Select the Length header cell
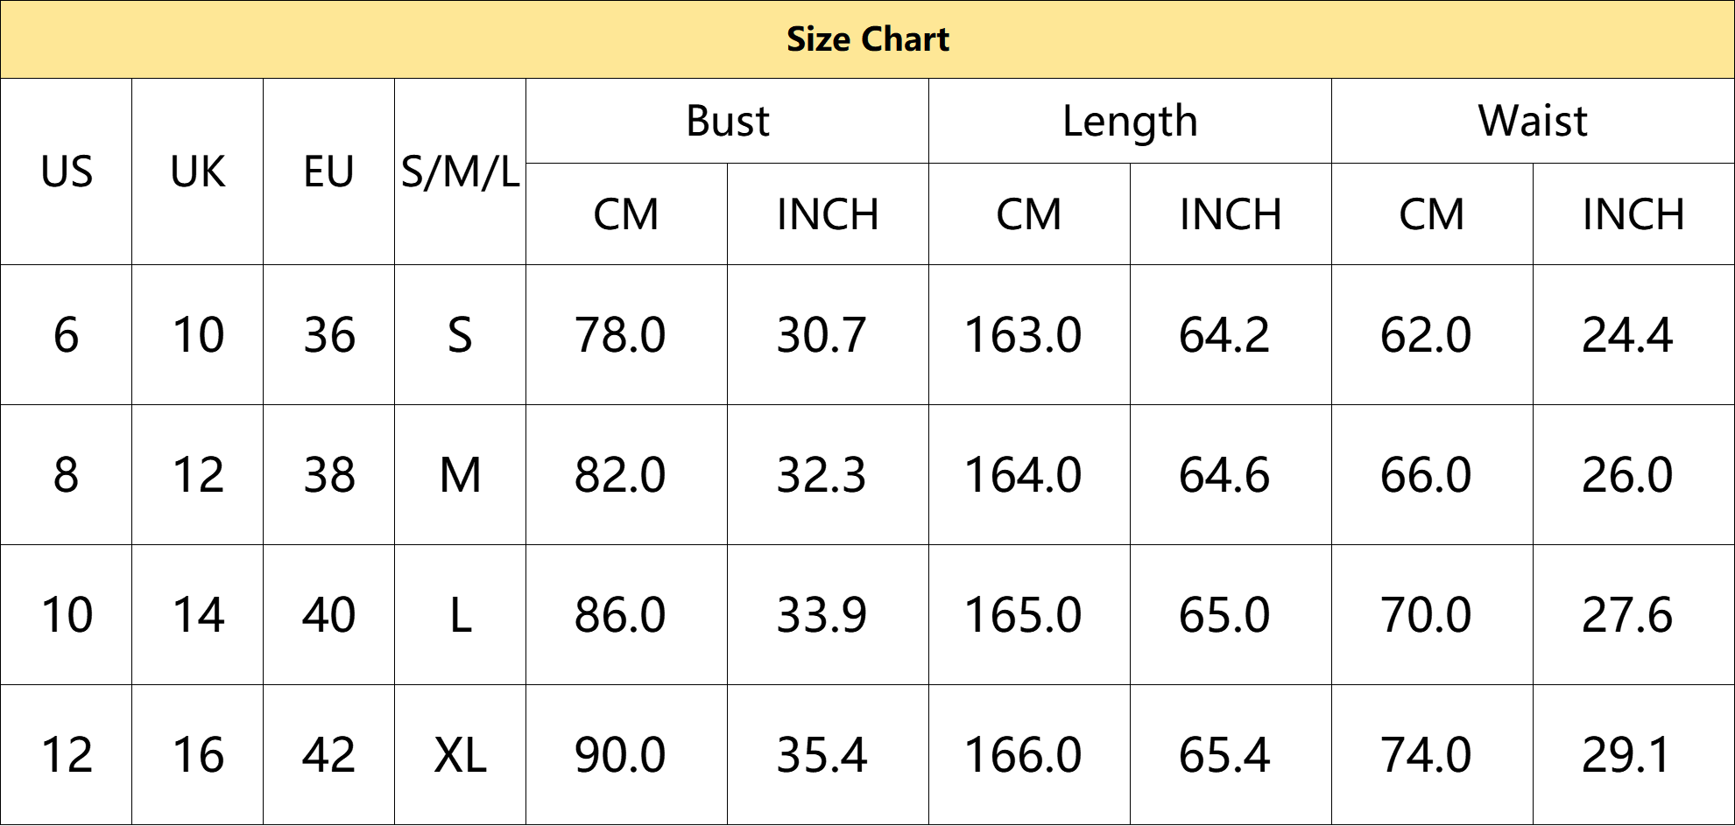 1131,121
